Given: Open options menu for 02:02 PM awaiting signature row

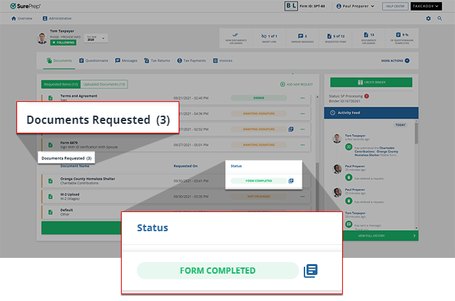Looking at the screenshot, I should (302, 129).
